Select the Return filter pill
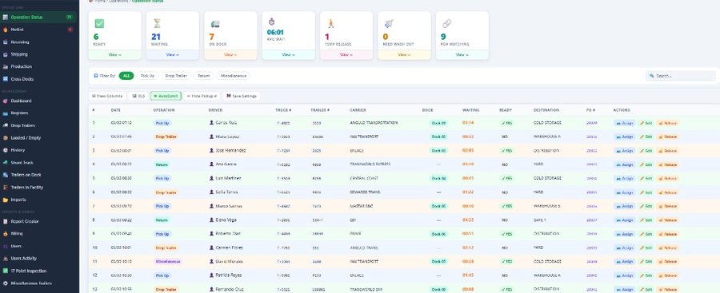This screenshot has width=720, height=293. tap(203, 76)
